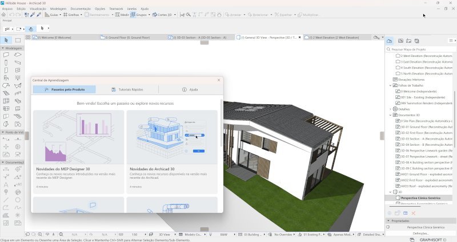457x242 pixels.
Task: Select the Fill hatch tool
Action: tap(6, 215)
